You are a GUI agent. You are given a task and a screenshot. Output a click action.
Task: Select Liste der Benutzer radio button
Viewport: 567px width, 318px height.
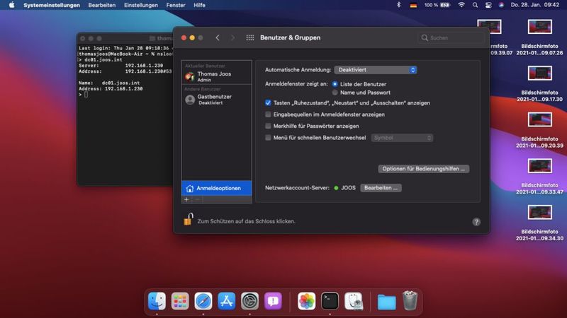(x=335, y=84)
